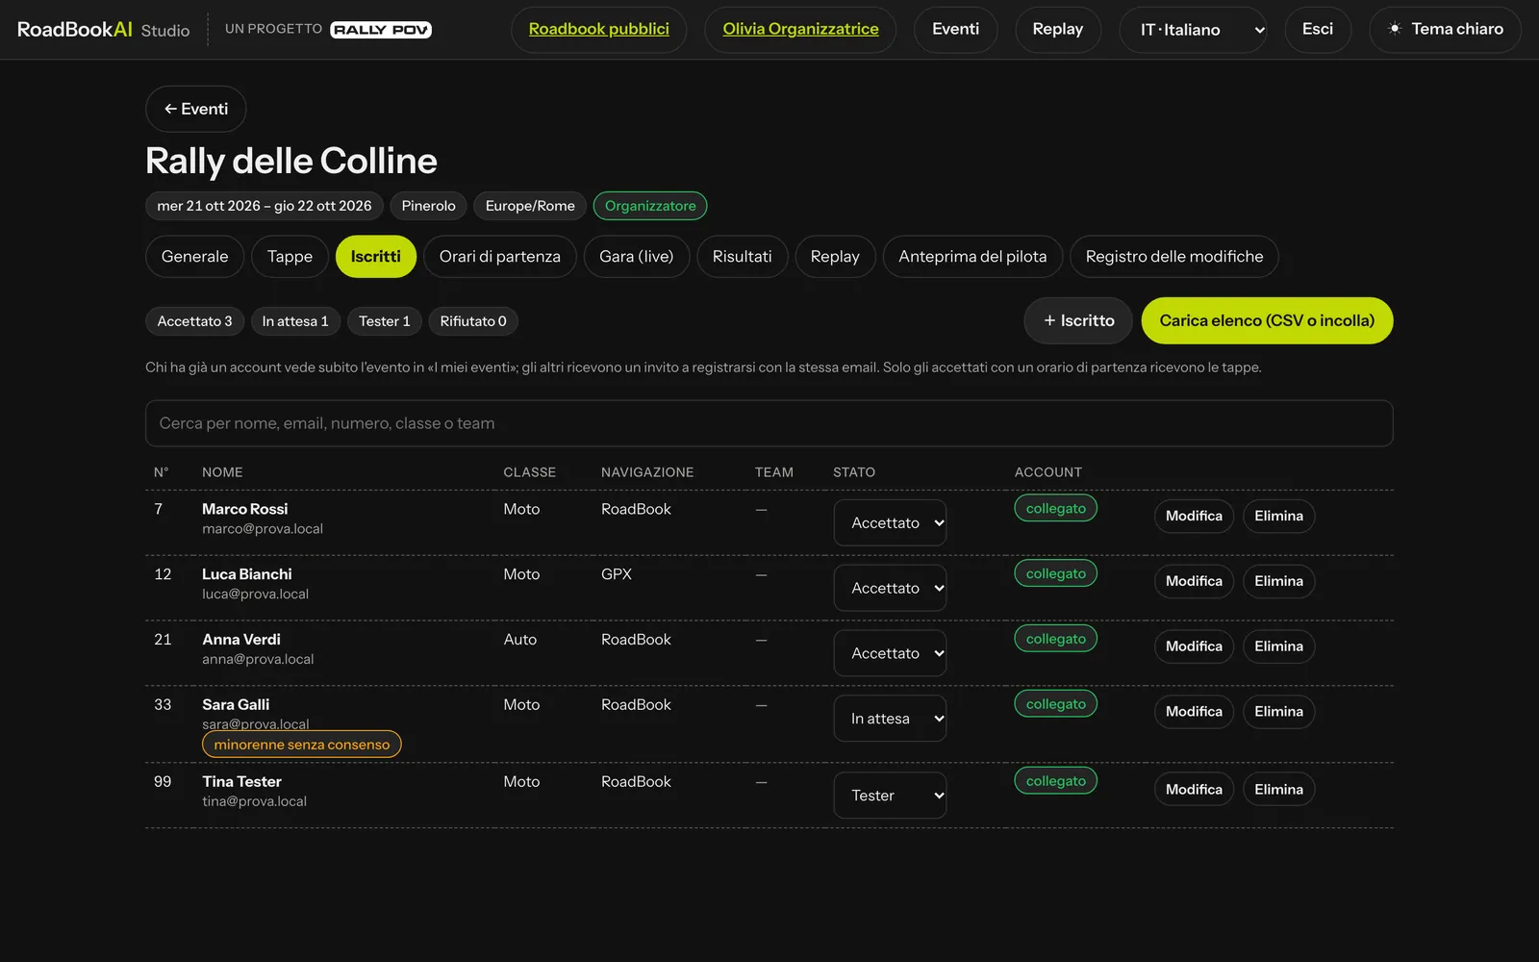Click the email luca@prova.local

pos(256,595)
